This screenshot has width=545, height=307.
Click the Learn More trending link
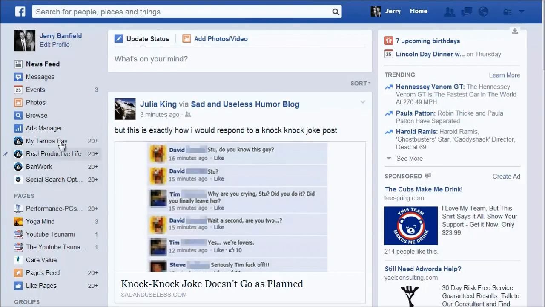(x=505, y=75)
